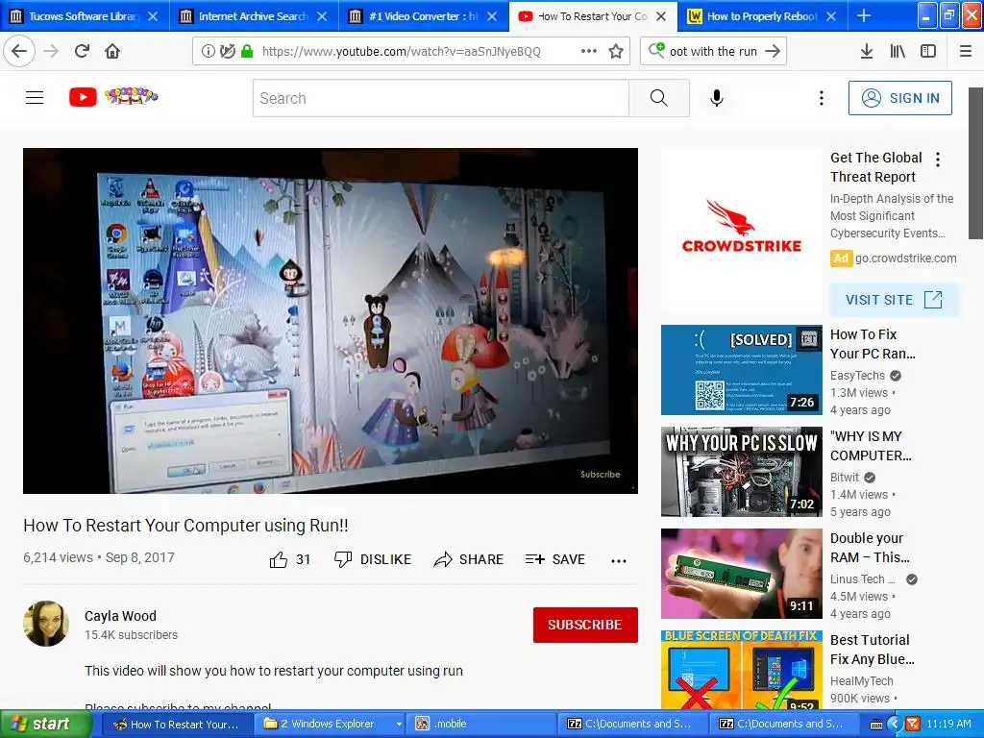
Task: Click the browser search box with run text
Action: coord(713,52)
